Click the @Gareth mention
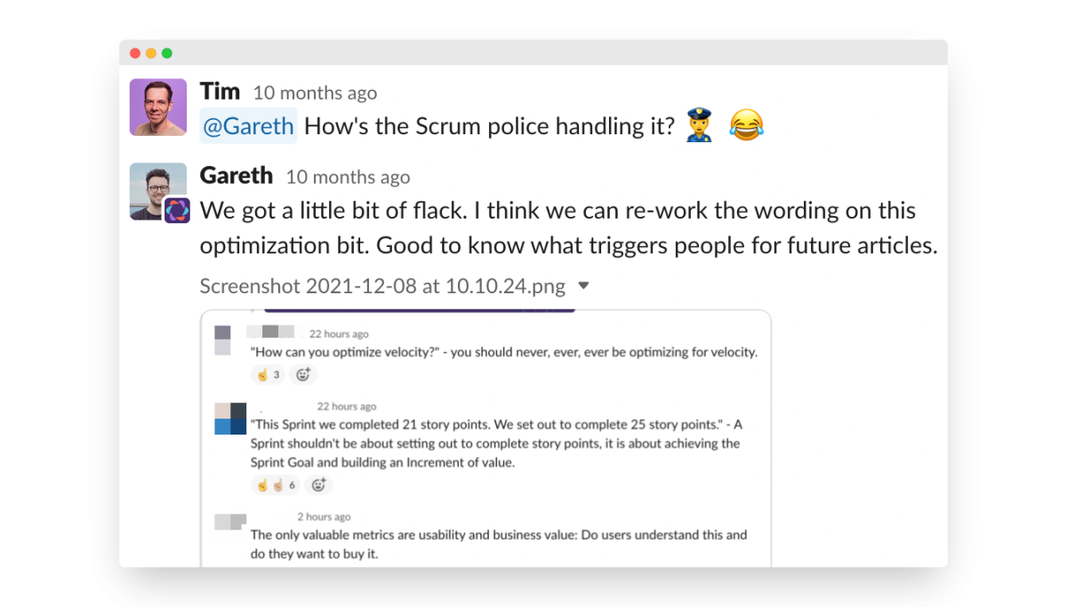 point(248,126)
